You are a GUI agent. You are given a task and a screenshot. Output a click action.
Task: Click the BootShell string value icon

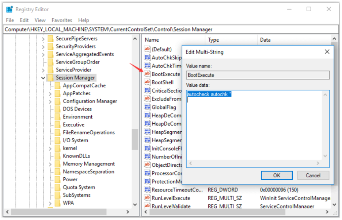click(x=147, y=82)
